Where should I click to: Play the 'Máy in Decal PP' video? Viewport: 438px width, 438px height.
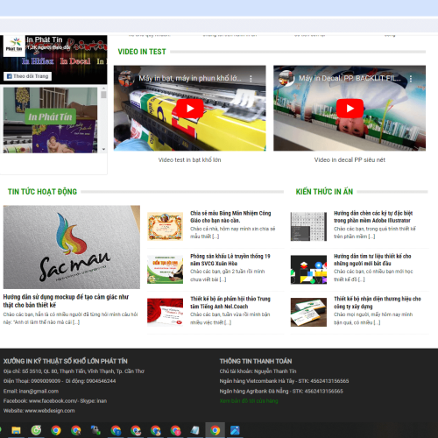pyautogui.click(x=350, y=109)
